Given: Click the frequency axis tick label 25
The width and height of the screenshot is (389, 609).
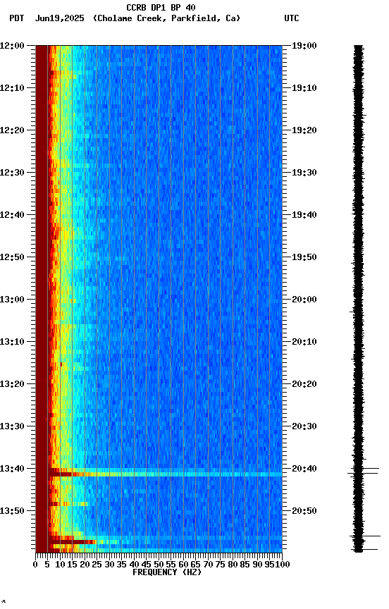Looking at the screenshot, I should (x=97, y=565).
